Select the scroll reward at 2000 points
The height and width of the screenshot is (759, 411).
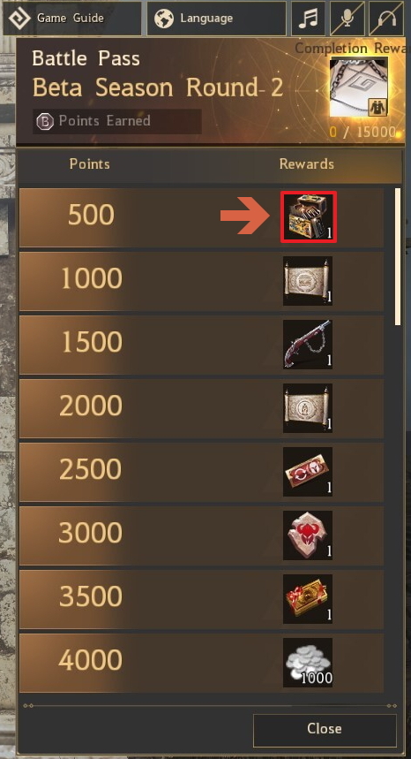coord(308,408)
